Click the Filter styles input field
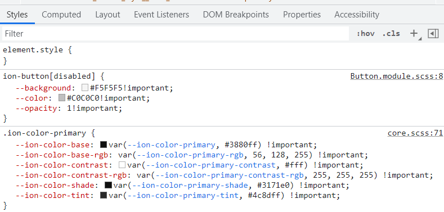The image size is (444, 212). tap(176, 34)
